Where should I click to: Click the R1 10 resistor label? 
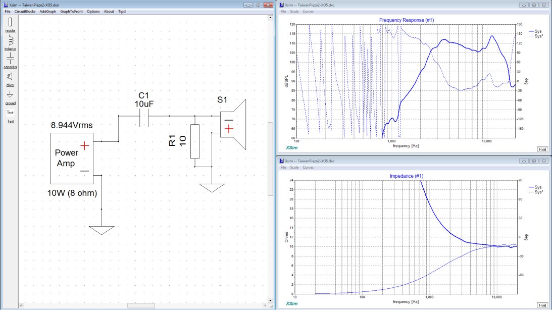177,141
